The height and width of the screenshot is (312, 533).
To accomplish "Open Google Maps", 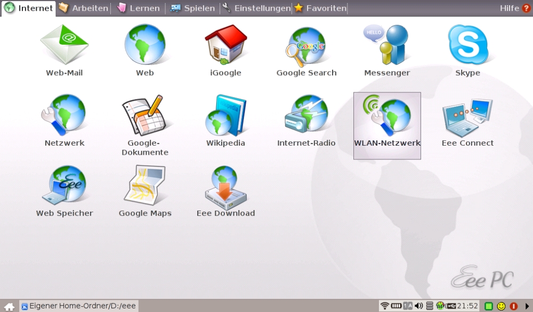I will click(x=145, y=185).
